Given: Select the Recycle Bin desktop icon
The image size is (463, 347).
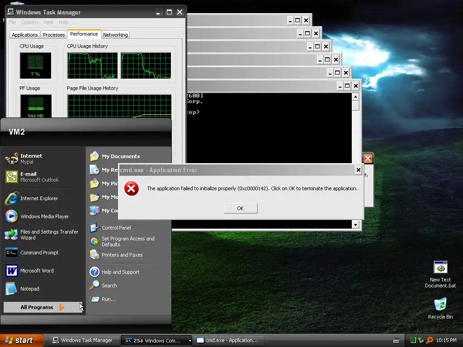Looking at the screenshot, I should (440, 308).
